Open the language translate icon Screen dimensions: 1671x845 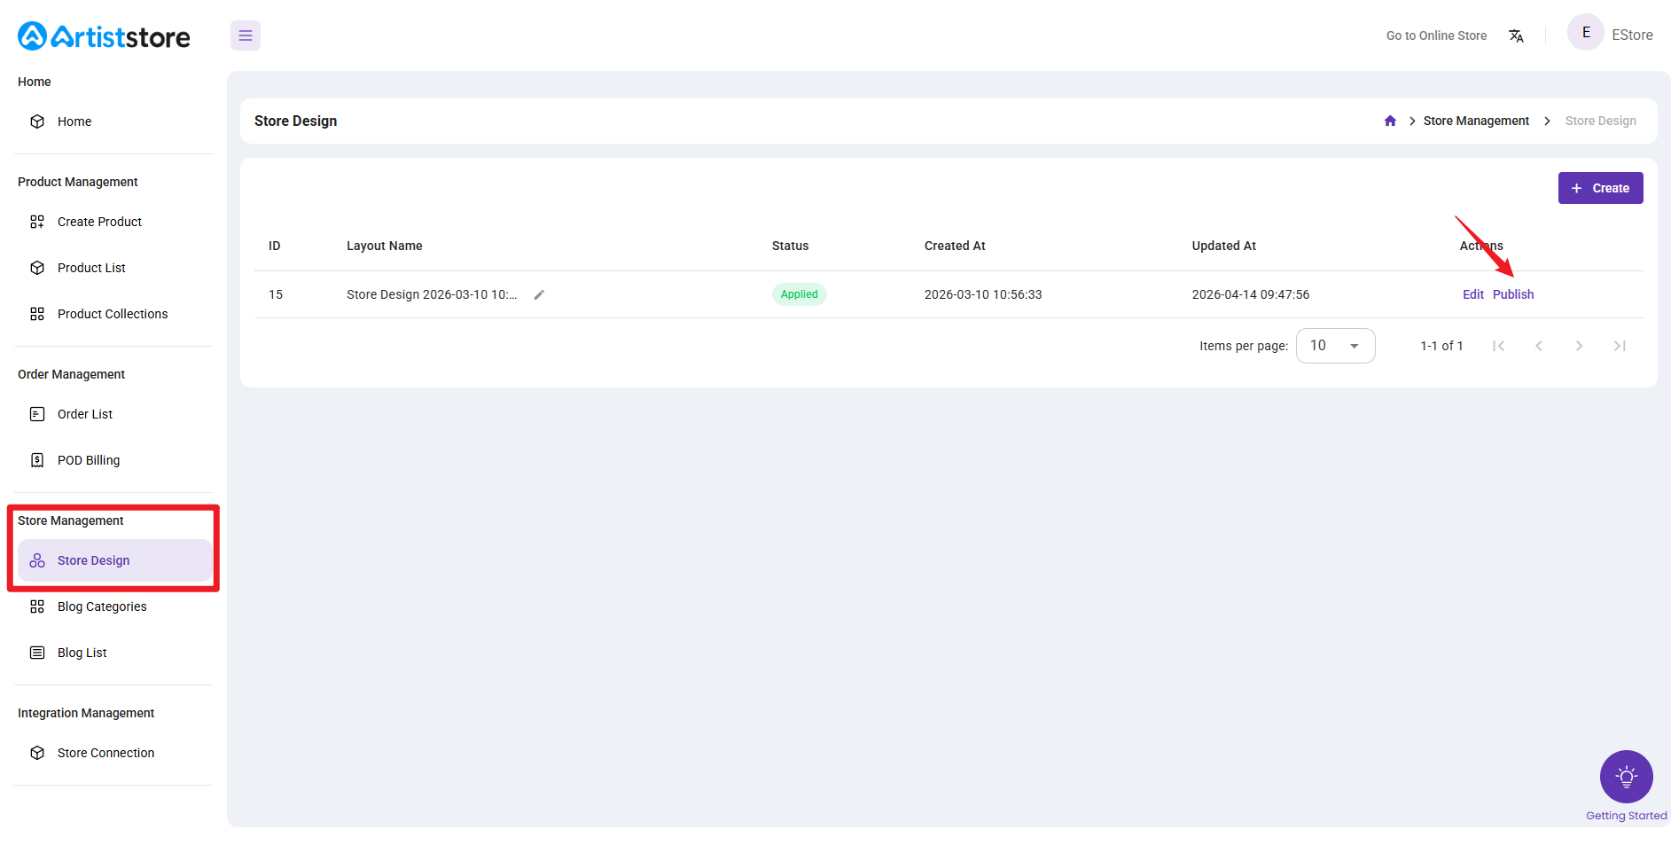pyautogui.click(x=1517, y=35)
